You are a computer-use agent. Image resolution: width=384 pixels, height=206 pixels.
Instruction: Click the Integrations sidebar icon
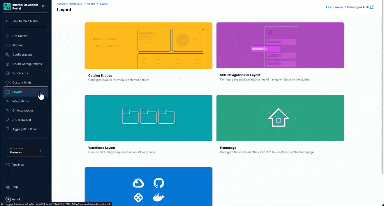click(7, 101)
